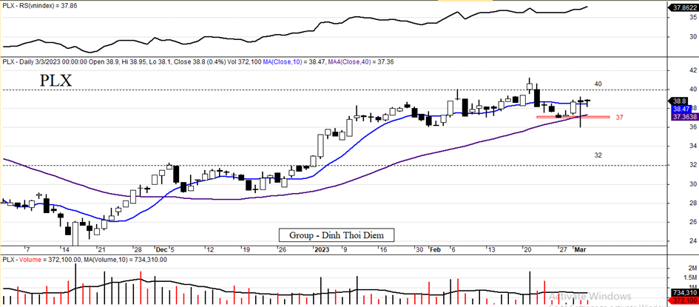This screenshot has height=307, width=699.
Task: Click the 16 date label in January
Action: (382, 249)
